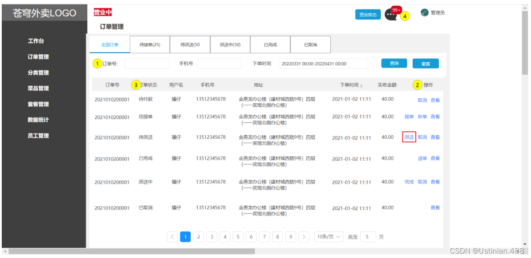Sort by 下单时间 column arrow
The image size is (531, 258).
pos(361,86)
